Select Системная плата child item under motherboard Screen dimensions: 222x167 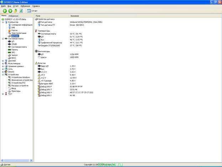[19, 47]
